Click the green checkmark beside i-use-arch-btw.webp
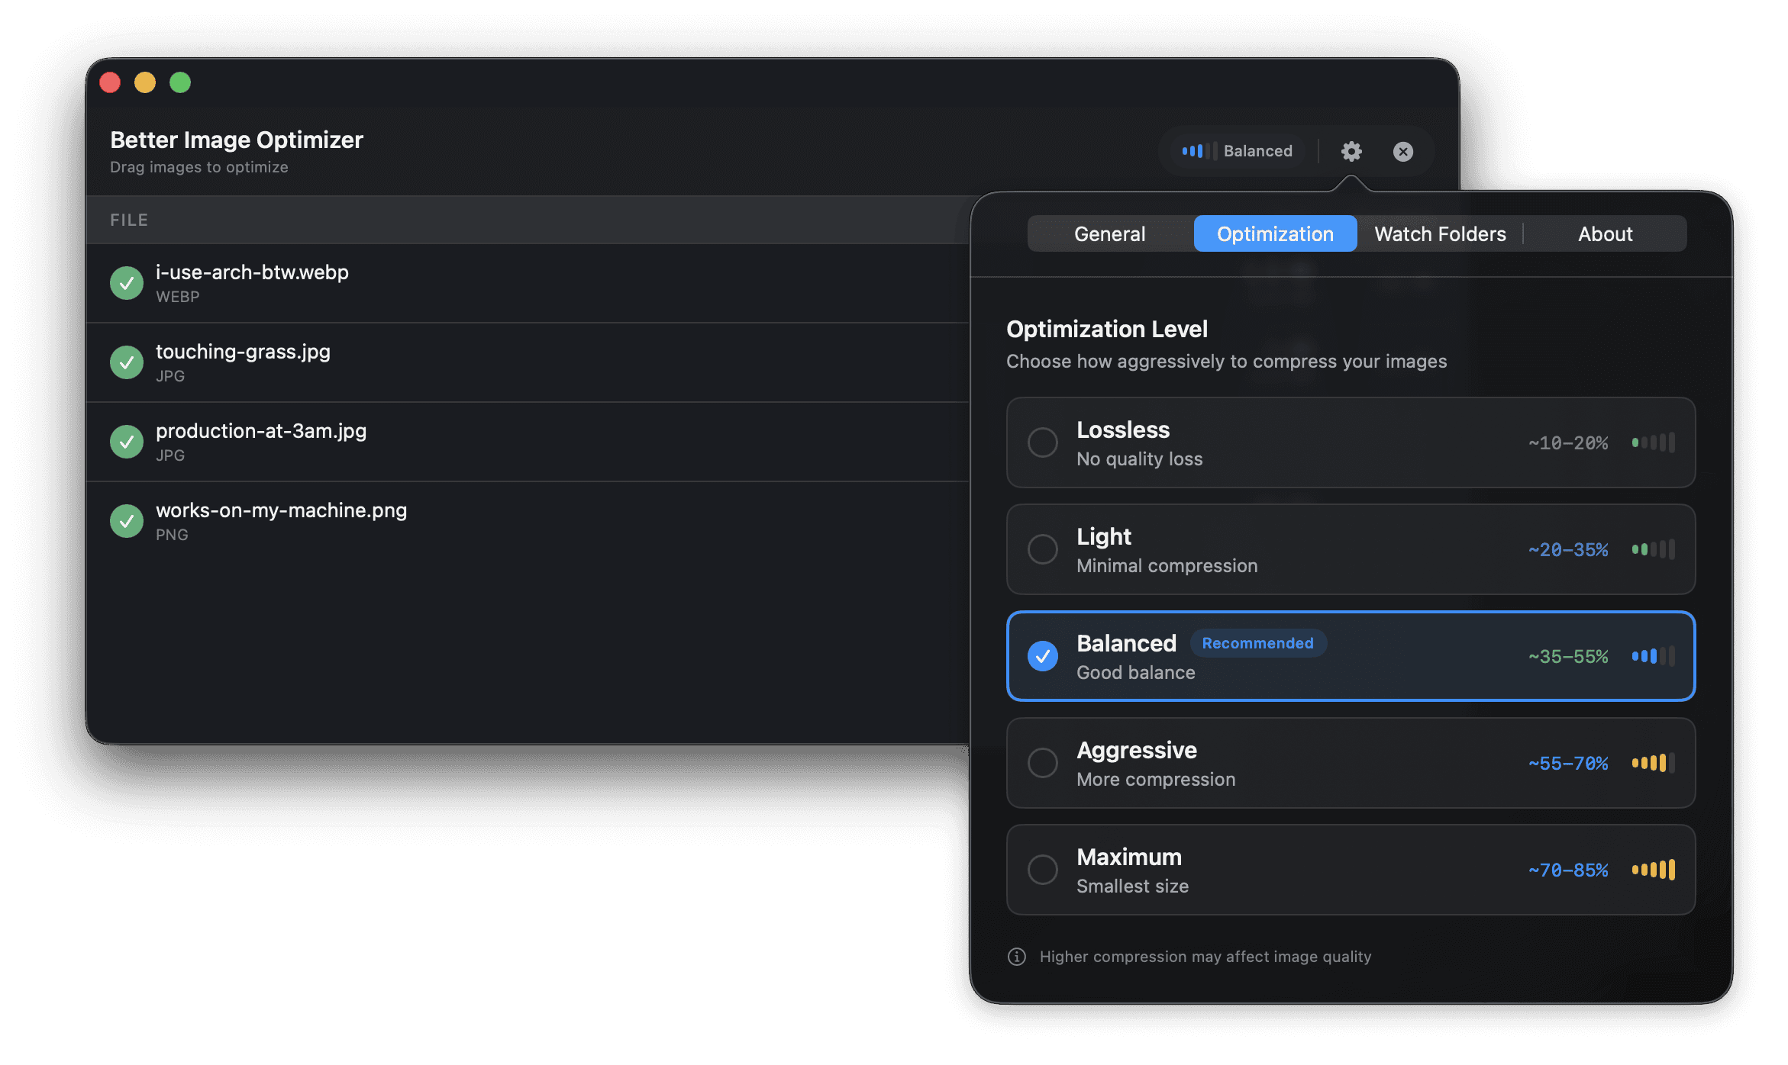The width and height of the screenshot is (1788, 1065). (x=127, y=282)
